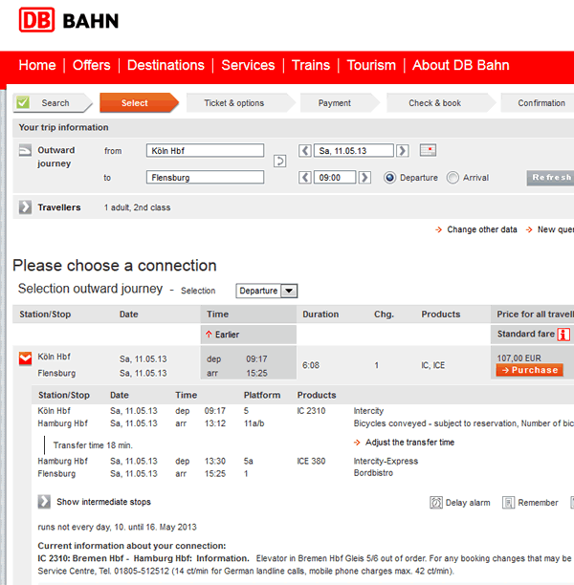Click the Delay alarm icon
The width and height of the screenshot is (574, 585).
point(436,502)
